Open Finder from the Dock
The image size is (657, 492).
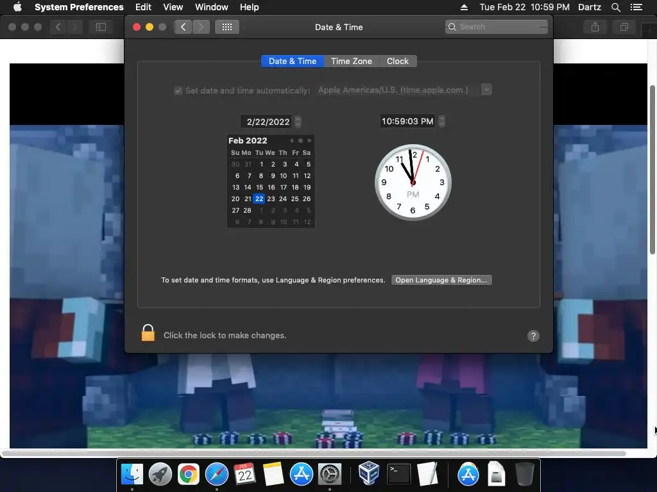click(x=132, y=474)
